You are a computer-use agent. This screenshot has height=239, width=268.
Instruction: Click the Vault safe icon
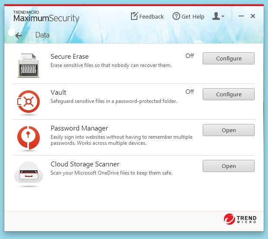[x=29, y=102]
